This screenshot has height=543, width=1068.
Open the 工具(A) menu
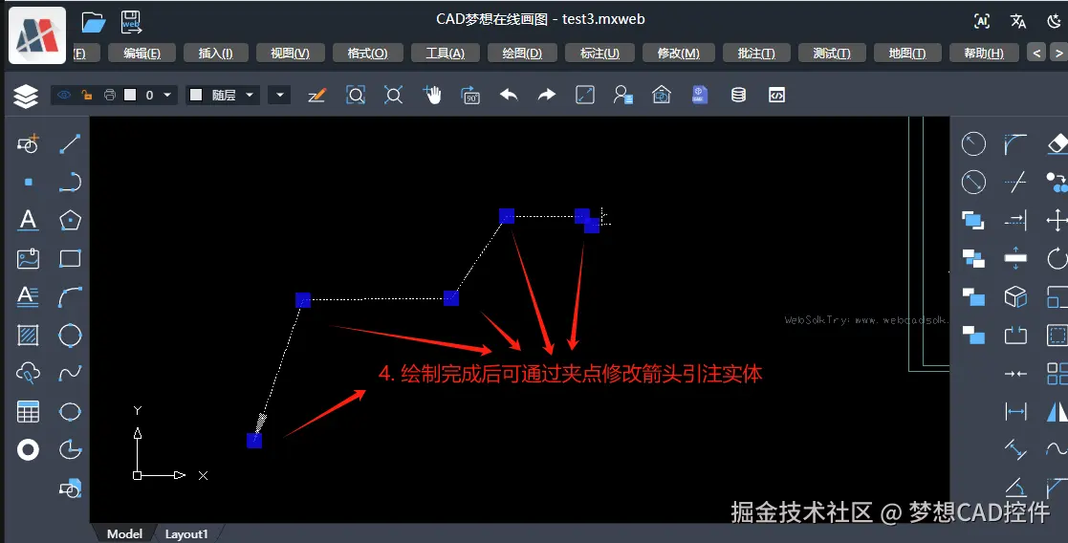pos(446,54)
